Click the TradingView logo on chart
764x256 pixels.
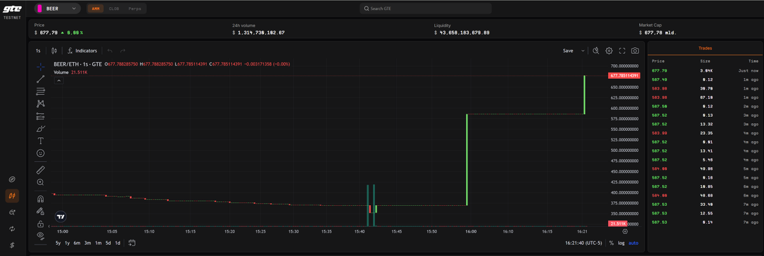(60, 217)
